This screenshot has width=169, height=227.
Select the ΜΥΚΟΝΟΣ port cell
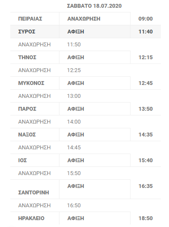35,83
